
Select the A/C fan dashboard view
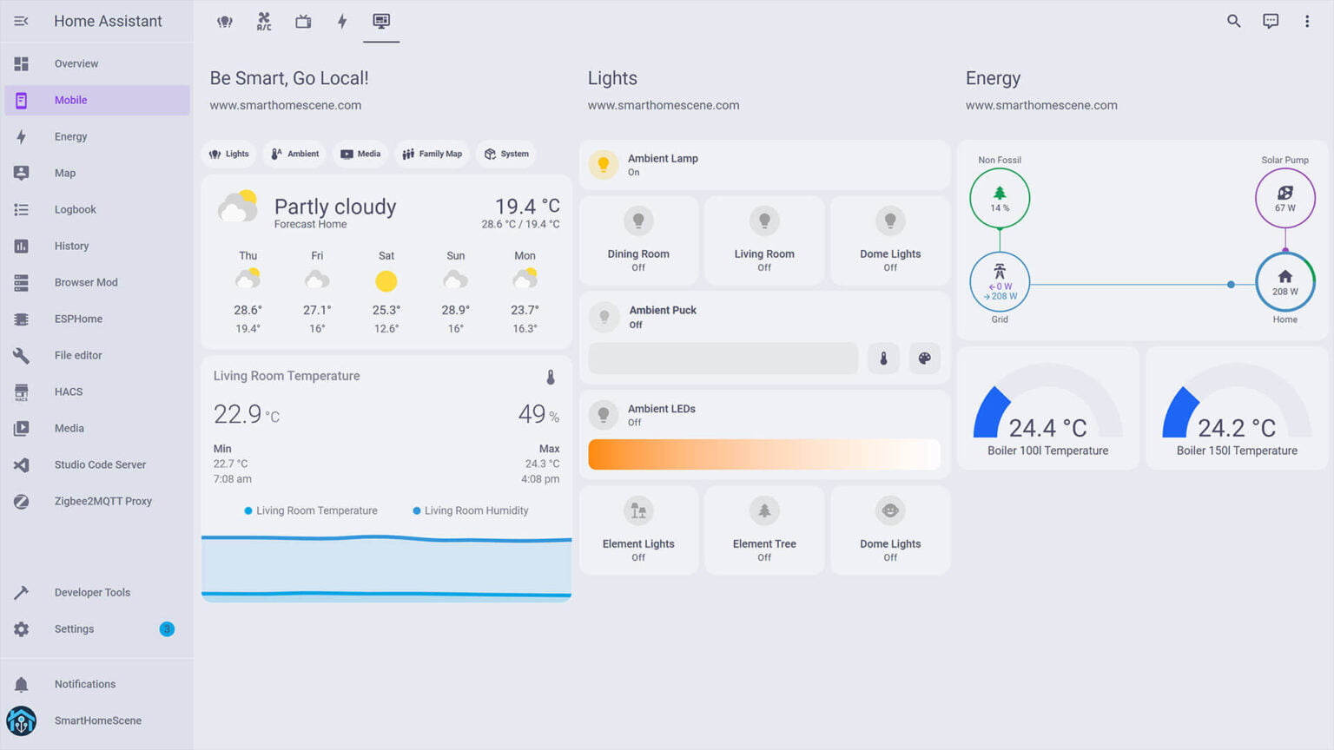263,21
